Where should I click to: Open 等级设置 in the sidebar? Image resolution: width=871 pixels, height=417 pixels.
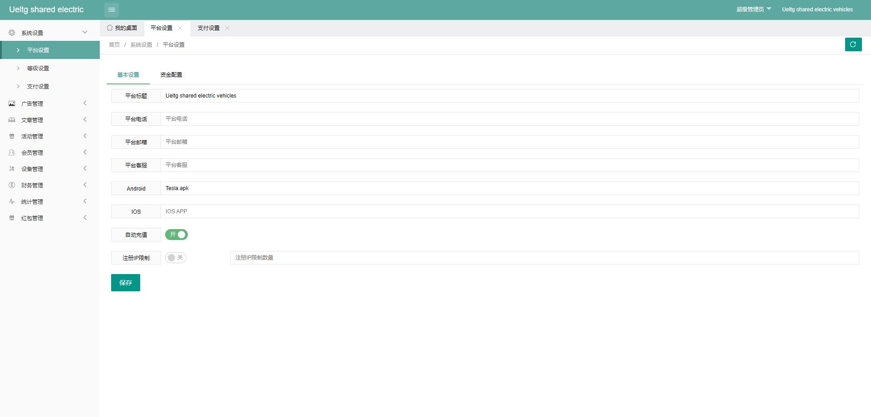(38, 68)
